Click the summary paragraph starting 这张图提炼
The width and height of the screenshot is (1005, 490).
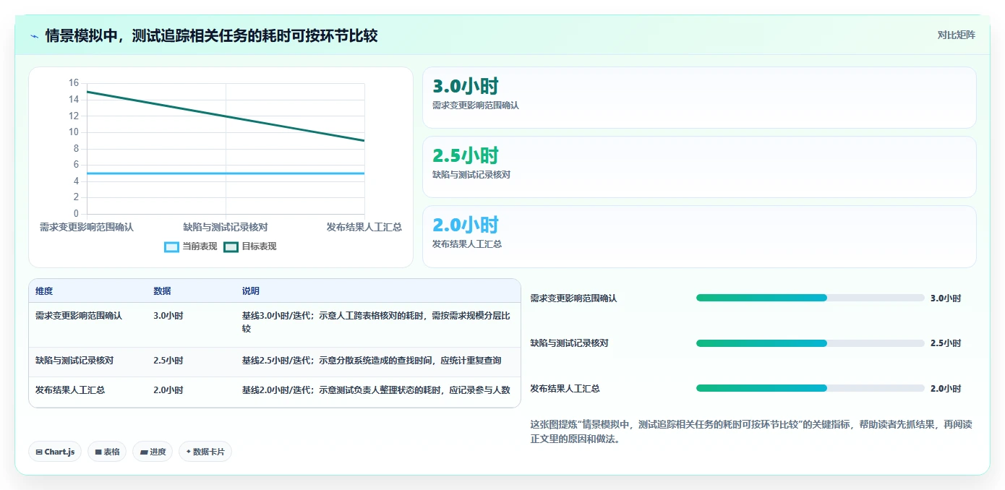(x=751, y=431)
